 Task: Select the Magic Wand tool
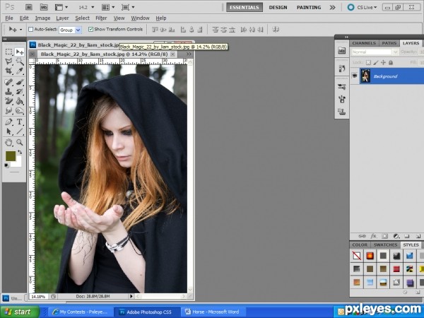[20, 61]
